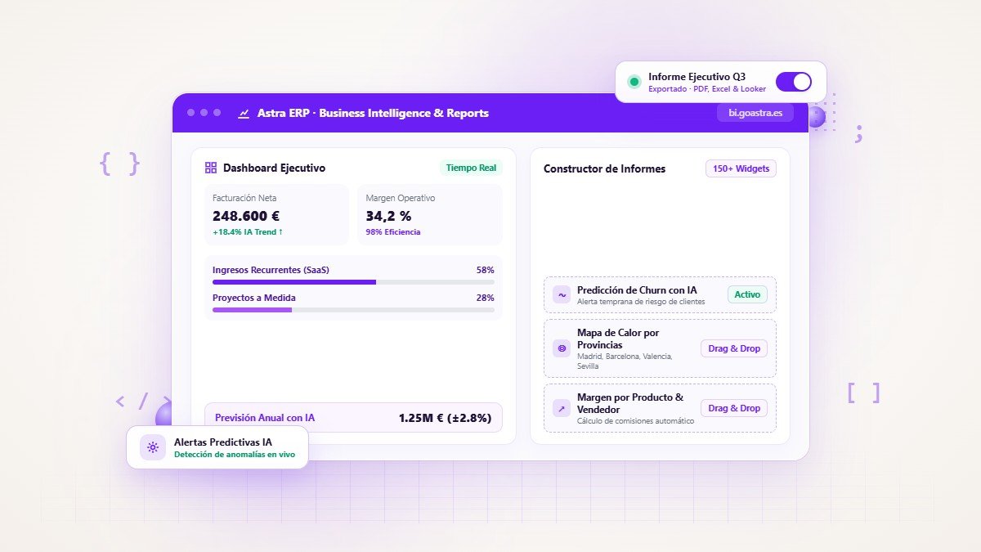Click Detección de anomalías en vivo text

click(235, 454)
